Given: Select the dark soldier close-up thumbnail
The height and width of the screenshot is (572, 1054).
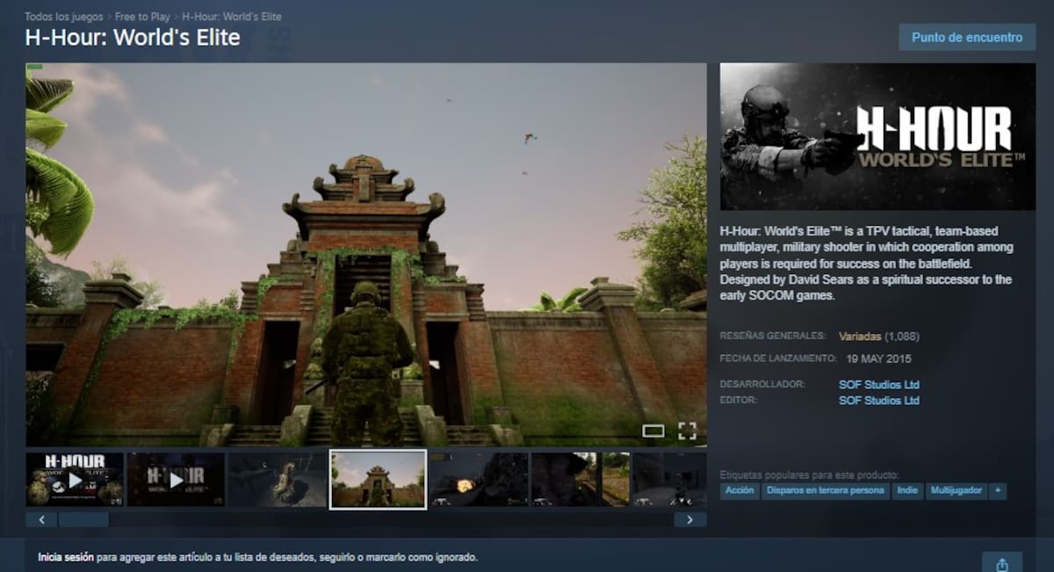Looking at the screenshot, I should 581,480.
